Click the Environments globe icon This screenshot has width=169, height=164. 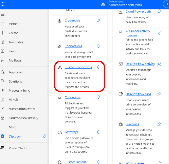pos(103,4)
